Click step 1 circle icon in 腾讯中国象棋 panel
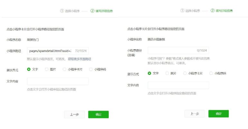This screenshot has height=129, width=248. [x=182, y=11]
